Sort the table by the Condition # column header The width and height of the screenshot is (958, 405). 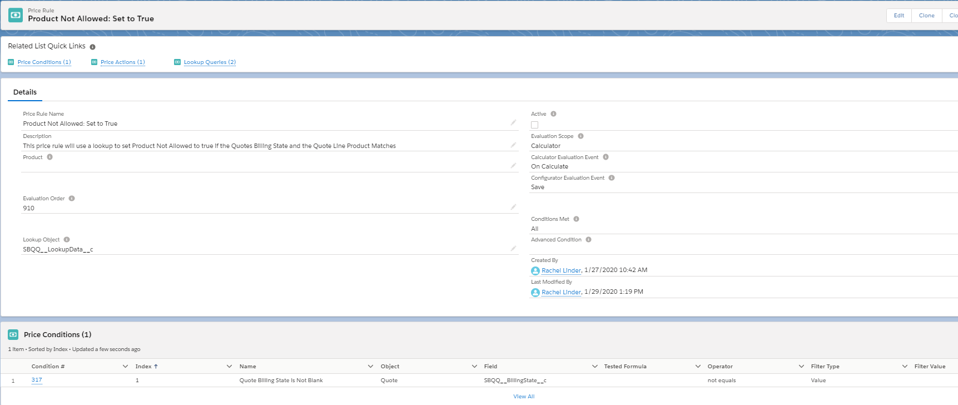coord(48,367)
